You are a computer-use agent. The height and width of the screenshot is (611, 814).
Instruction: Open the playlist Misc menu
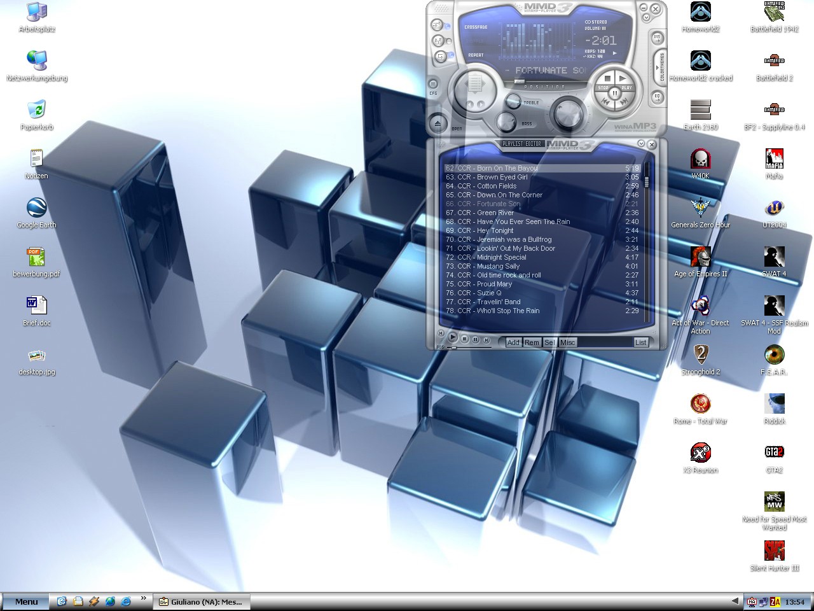coord(567,342)
